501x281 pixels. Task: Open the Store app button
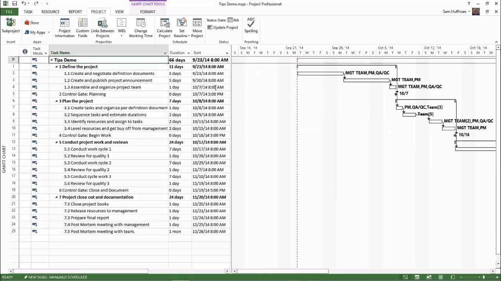(x=32, y=23)
